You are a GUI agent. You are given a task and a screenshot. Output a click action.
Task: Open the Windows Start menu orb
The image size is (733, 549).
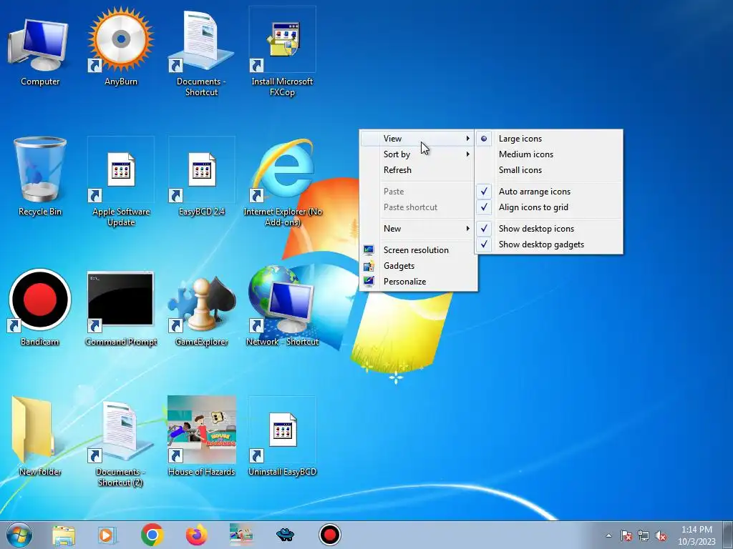19,535
